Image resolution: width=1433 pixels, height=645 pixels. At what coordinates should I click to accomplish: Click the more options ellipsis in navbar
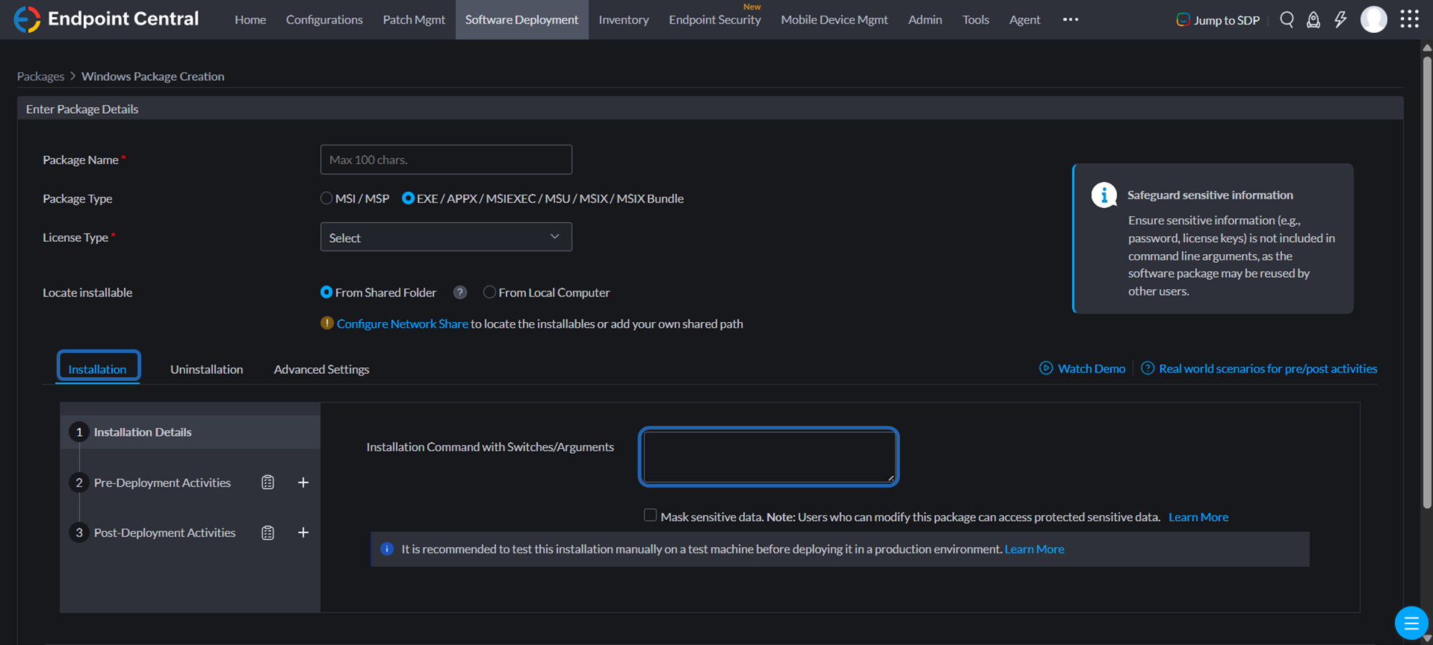click(1070, 19)
